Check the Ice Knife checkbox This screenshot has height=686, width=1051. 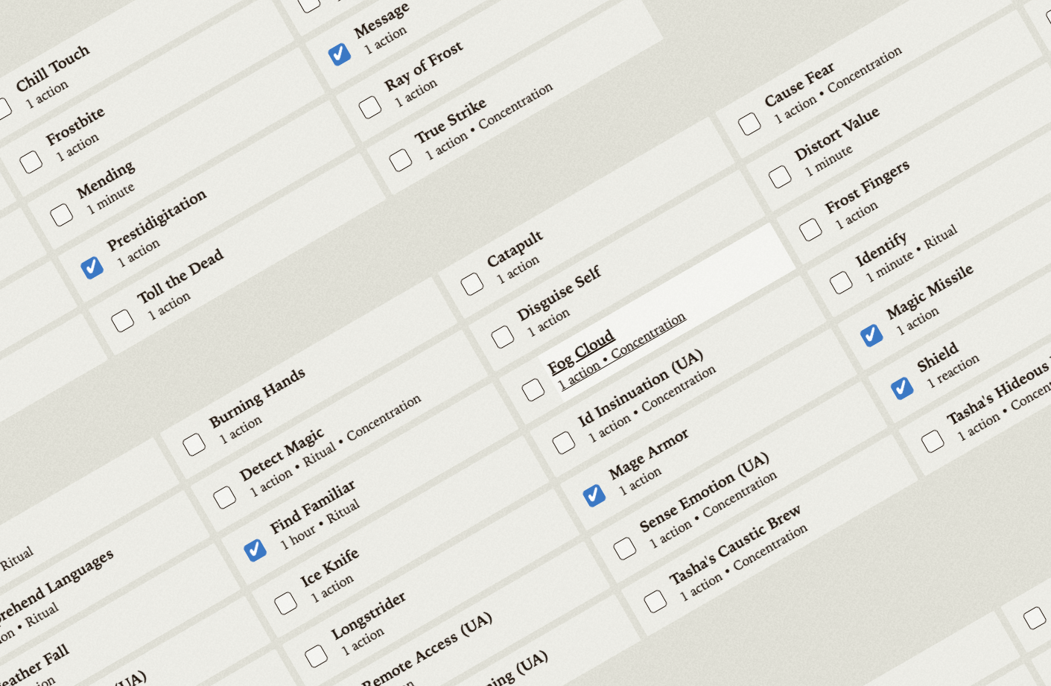pyautogui.click(x=285, y=603)
